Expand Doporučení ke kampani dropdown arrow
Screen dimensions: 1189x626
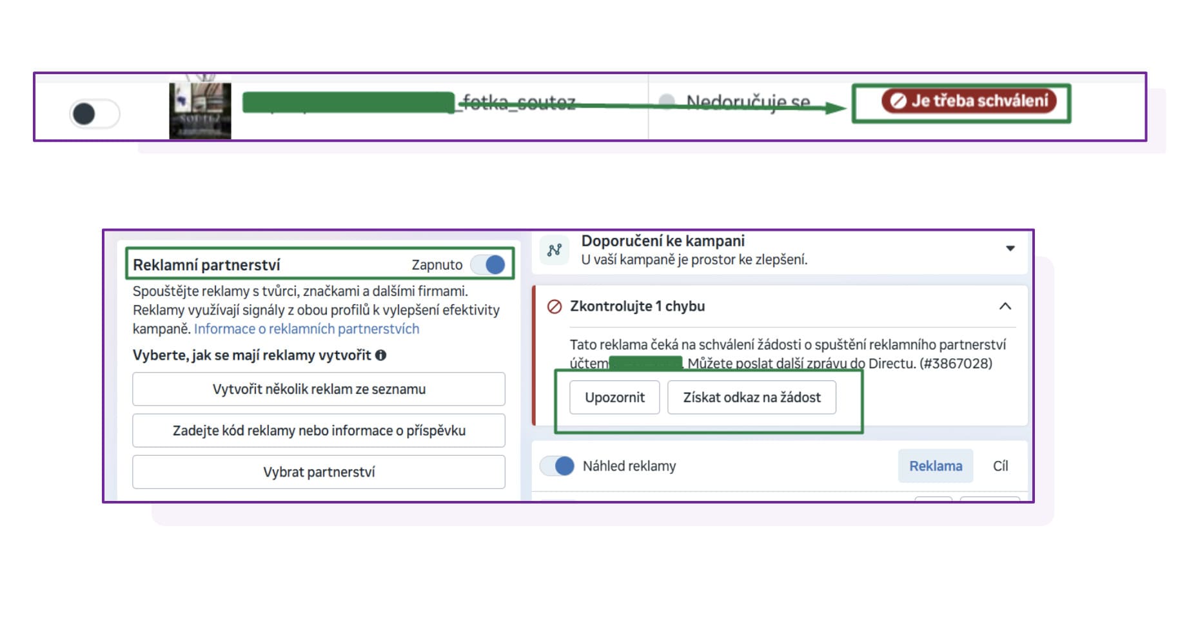(x=1010, y=248)
